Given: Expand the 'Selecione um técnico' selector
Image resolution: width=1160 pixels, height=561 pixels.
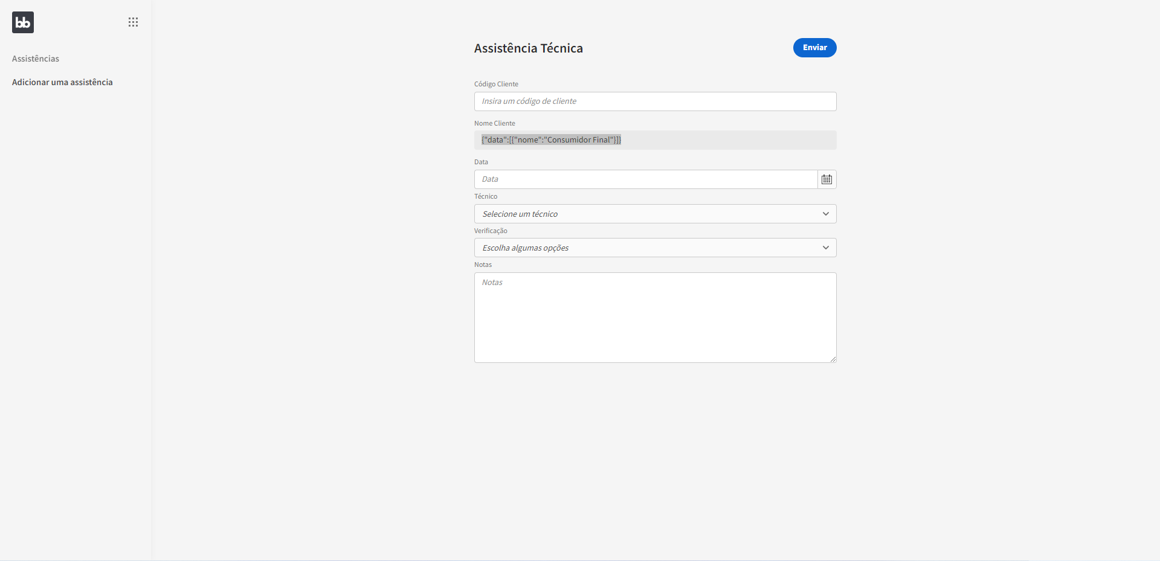Looking at the screenshot, I should click(655, 214).
